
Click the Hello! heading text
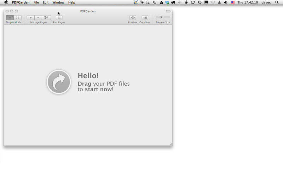88,75
